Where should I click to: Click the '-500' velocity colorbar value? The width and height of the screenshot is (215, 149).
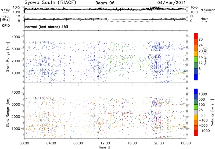click(203, 125)
